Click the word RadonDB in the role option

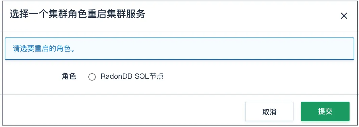[x=116, y=77]
